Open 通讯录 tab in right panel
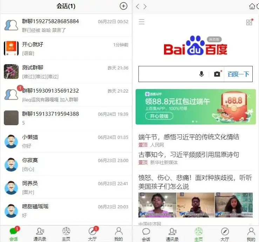Screen dimensions: 259x242 (172, 234)
